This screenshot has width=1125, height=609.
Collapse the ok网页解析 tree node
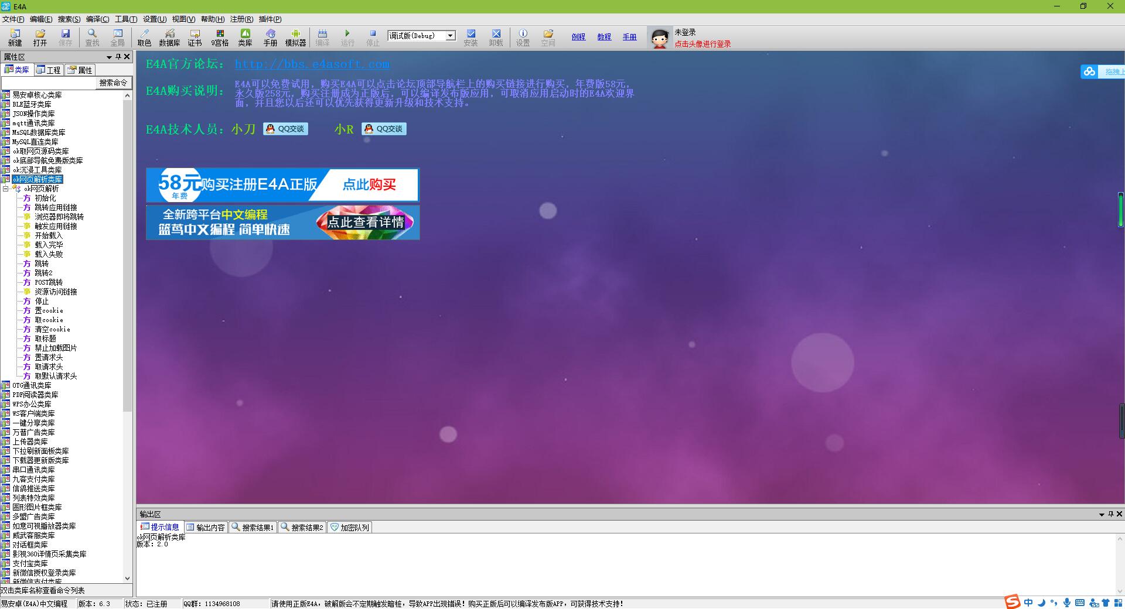point(6,189)
